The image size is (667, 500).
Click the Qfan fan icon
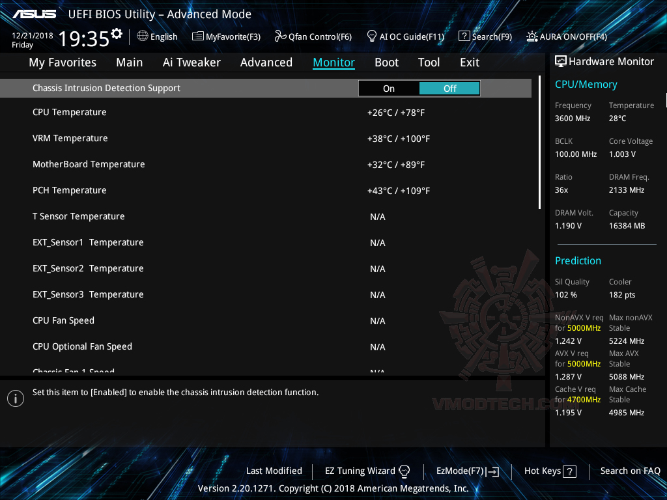coord(280,36)
